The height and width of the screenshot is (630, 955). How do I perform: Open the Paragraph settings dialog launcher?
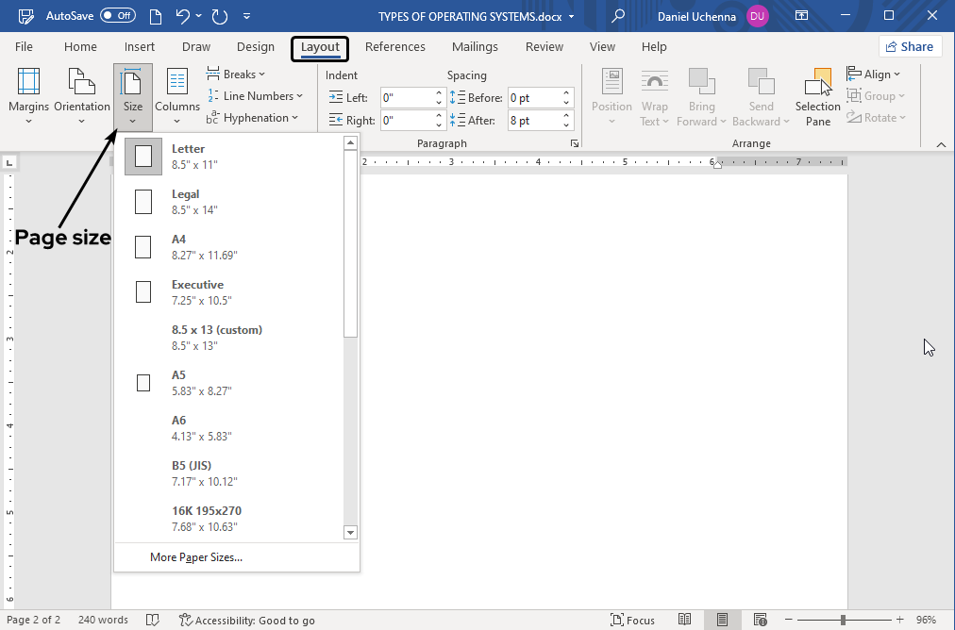coord(574,142)
